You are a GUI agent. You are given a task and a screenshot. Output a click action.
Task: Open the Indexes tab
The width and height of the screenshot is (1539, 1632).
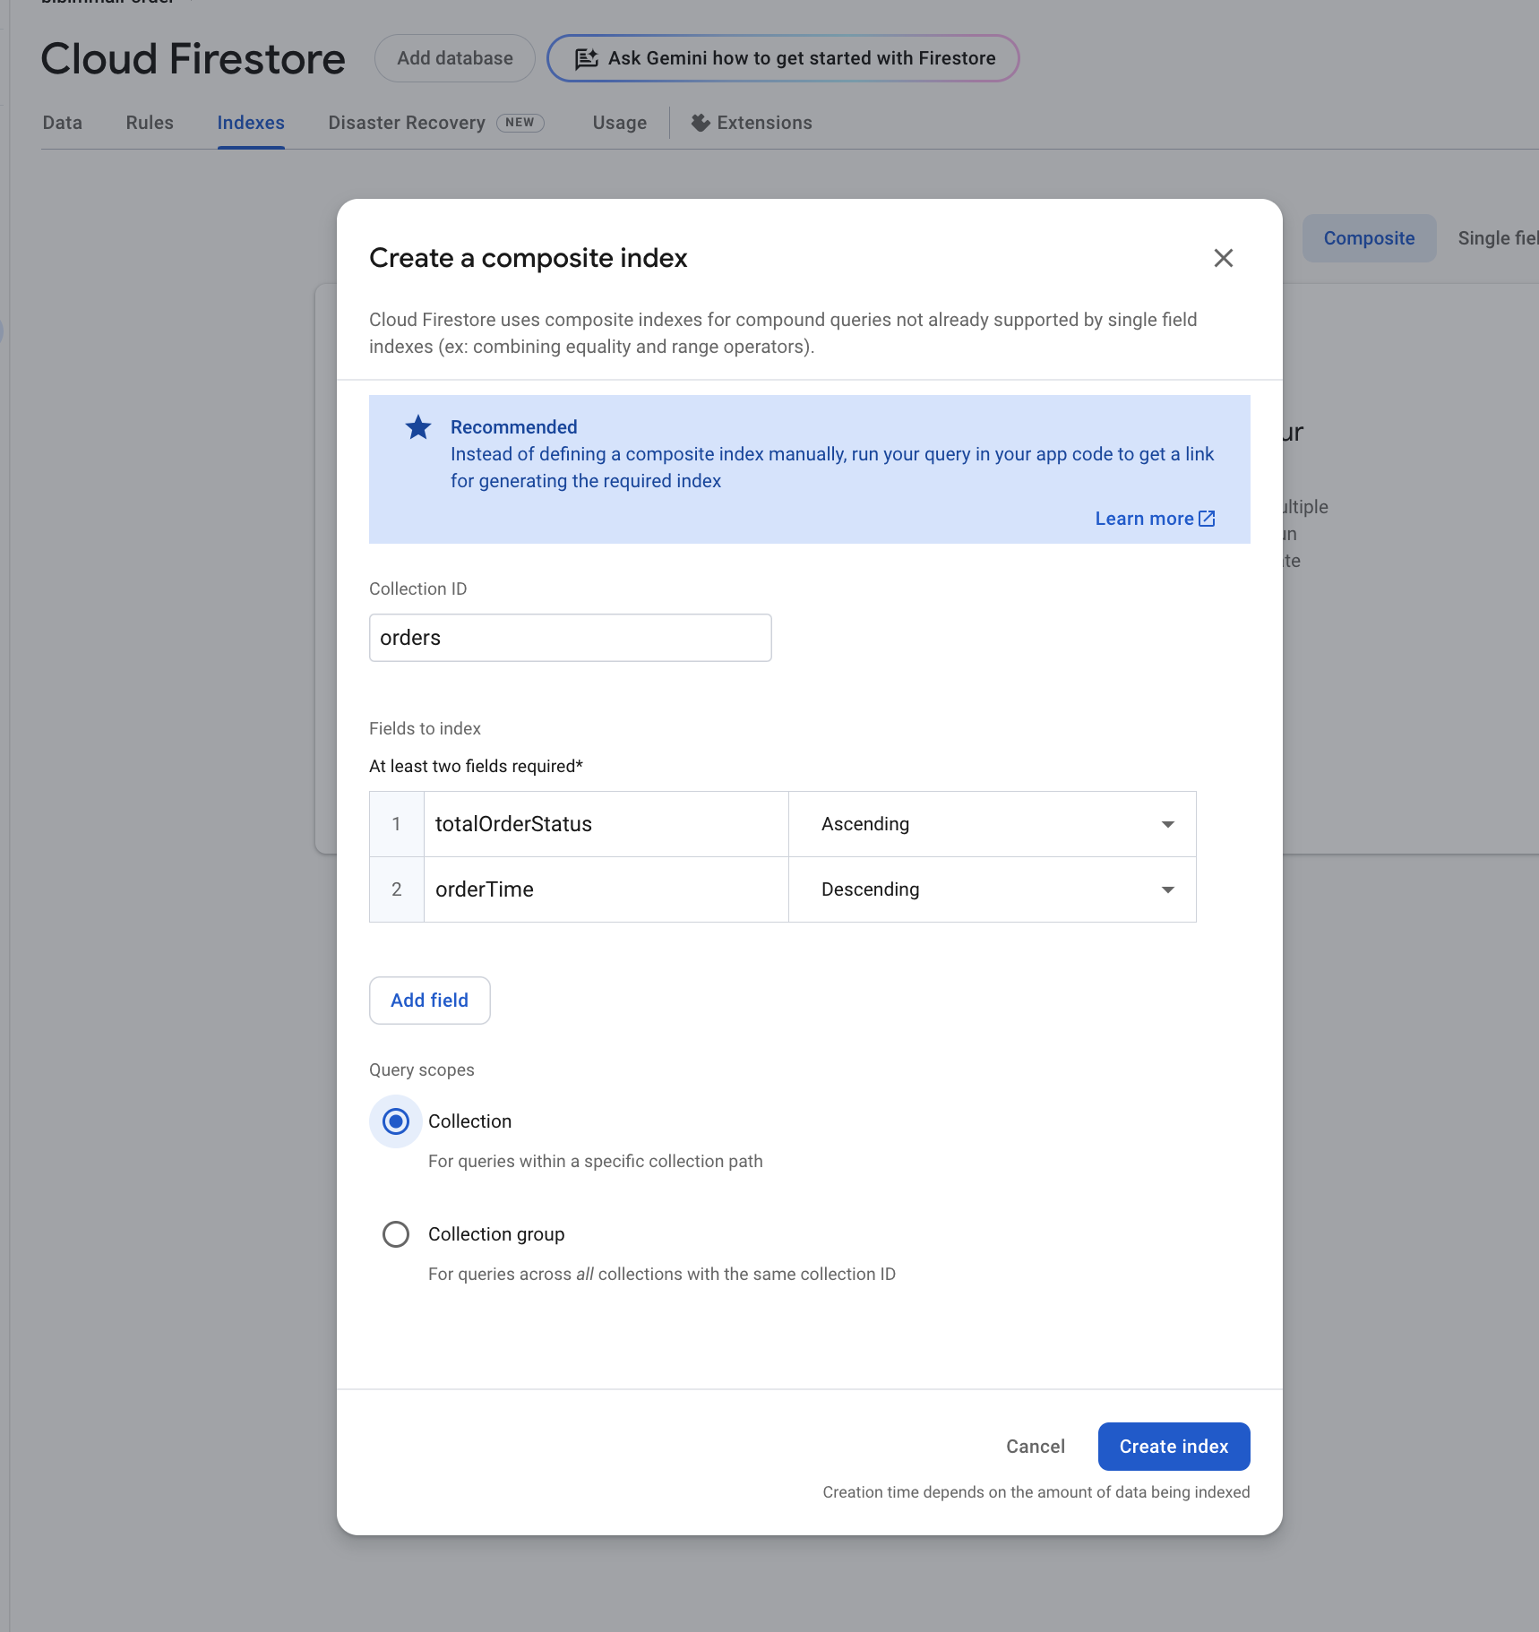point(251,123)
